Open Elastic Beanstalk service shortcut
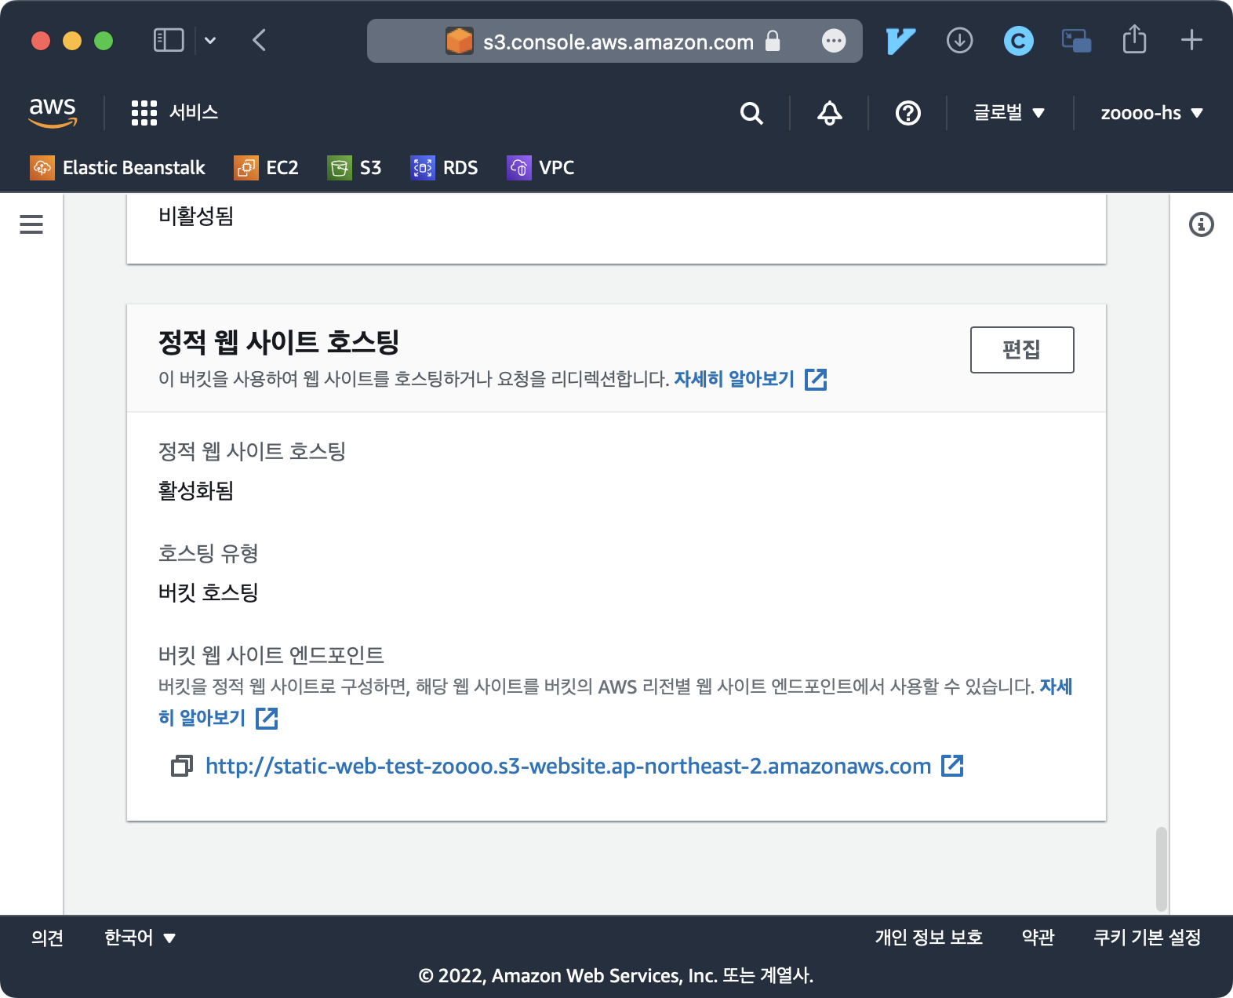The image size is (1233, 998). tap(118, 168)
